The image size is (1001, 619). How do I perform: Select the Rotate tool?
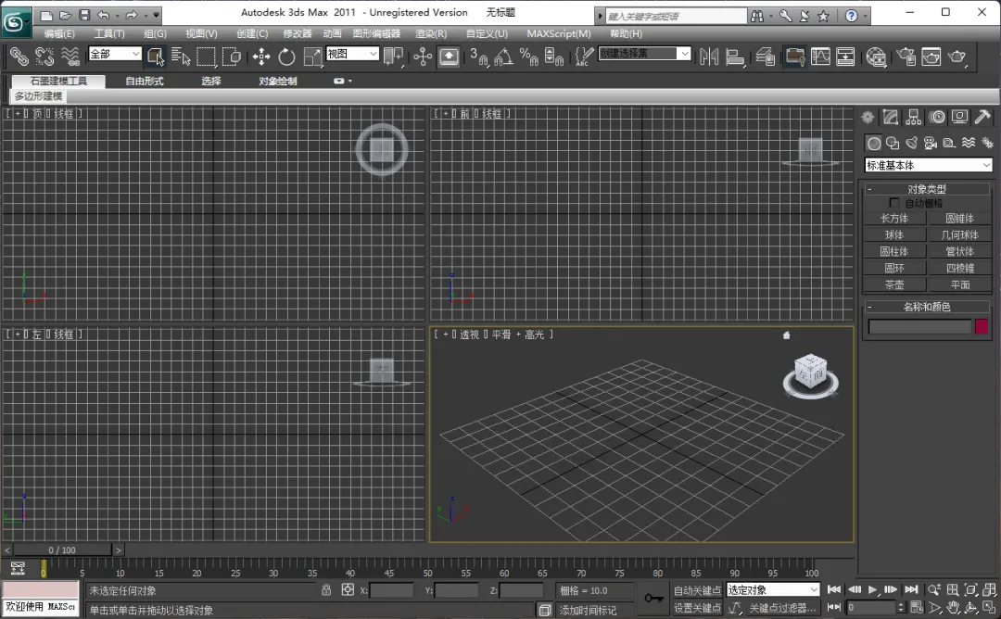286,57
